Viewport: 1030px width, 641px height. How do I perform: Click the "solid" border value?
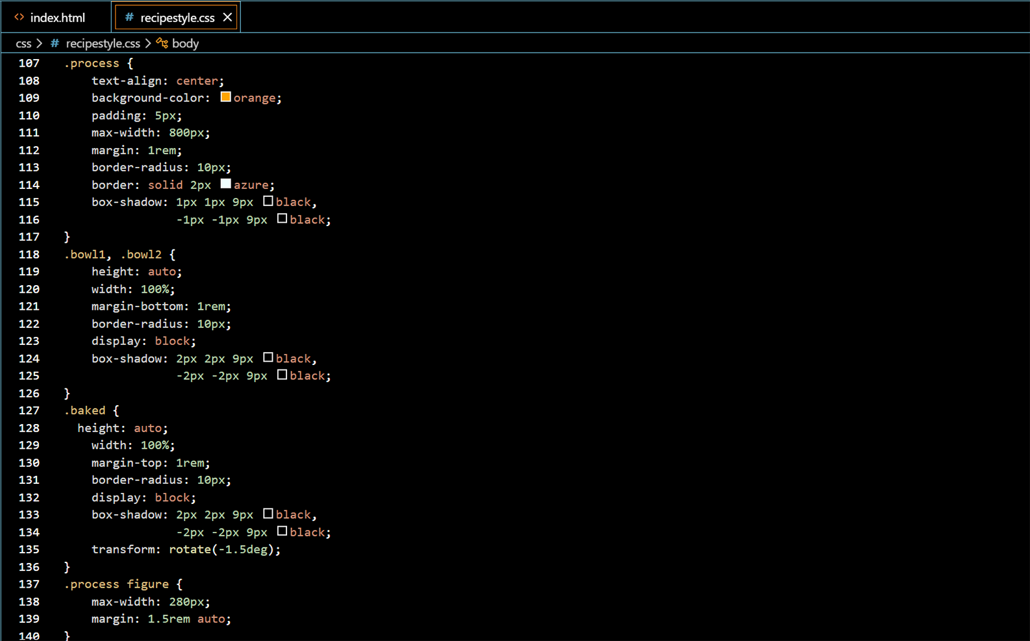pyautogui.click(x=166, y=185)
